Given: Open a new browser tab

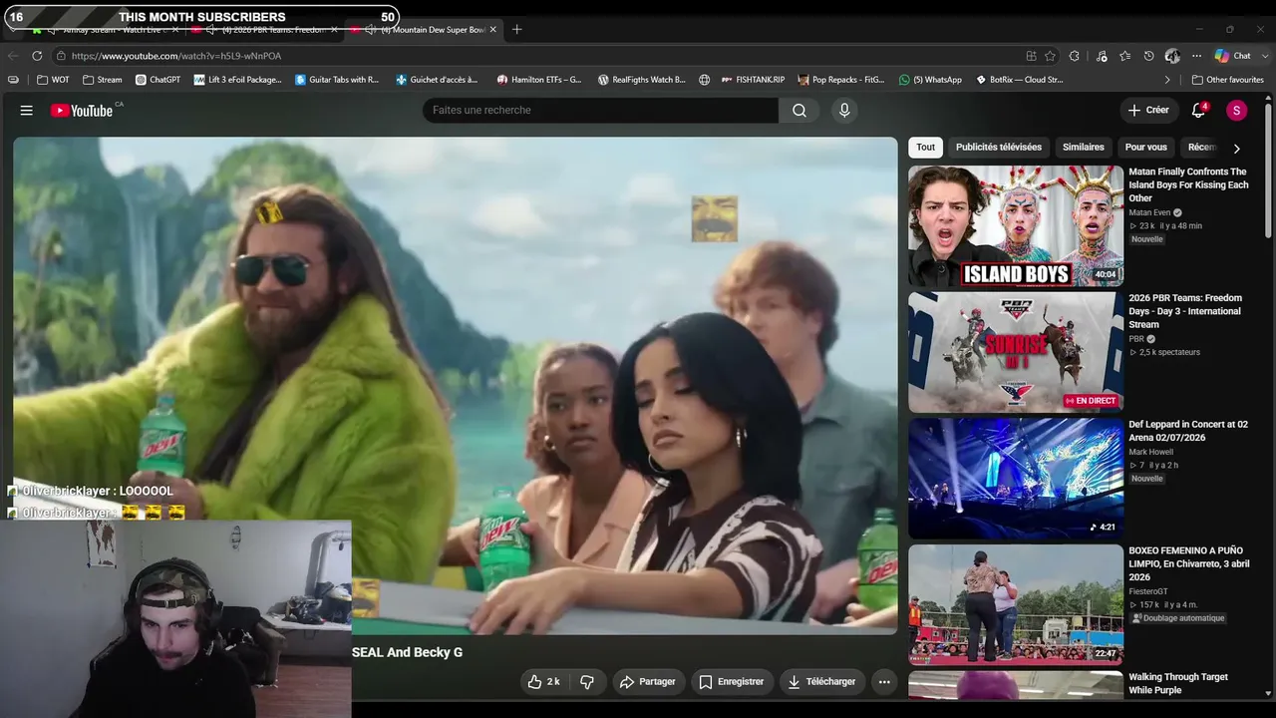Looking at the screenshot, I should tap(516, 30).
